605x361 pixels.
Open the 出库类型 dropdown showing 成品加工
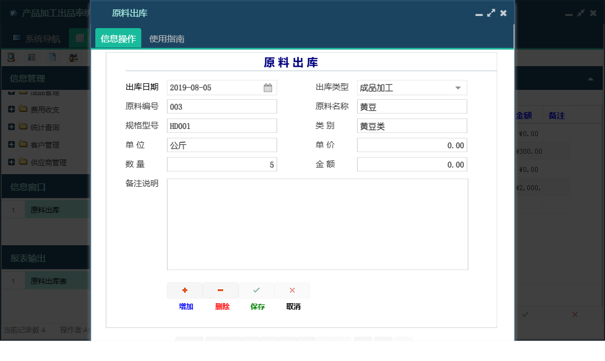point(457,87)
